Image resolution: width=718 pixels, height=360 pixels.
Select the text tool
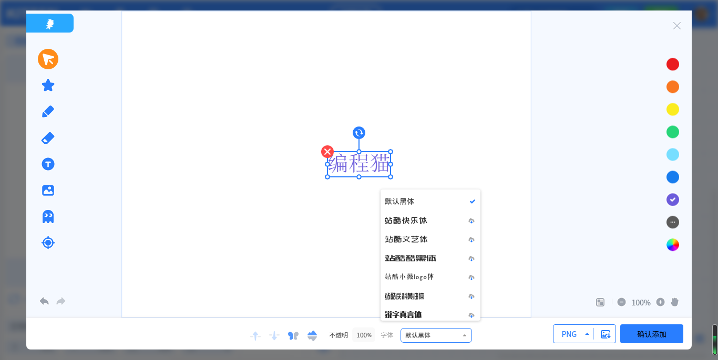(x=48, y=164)
